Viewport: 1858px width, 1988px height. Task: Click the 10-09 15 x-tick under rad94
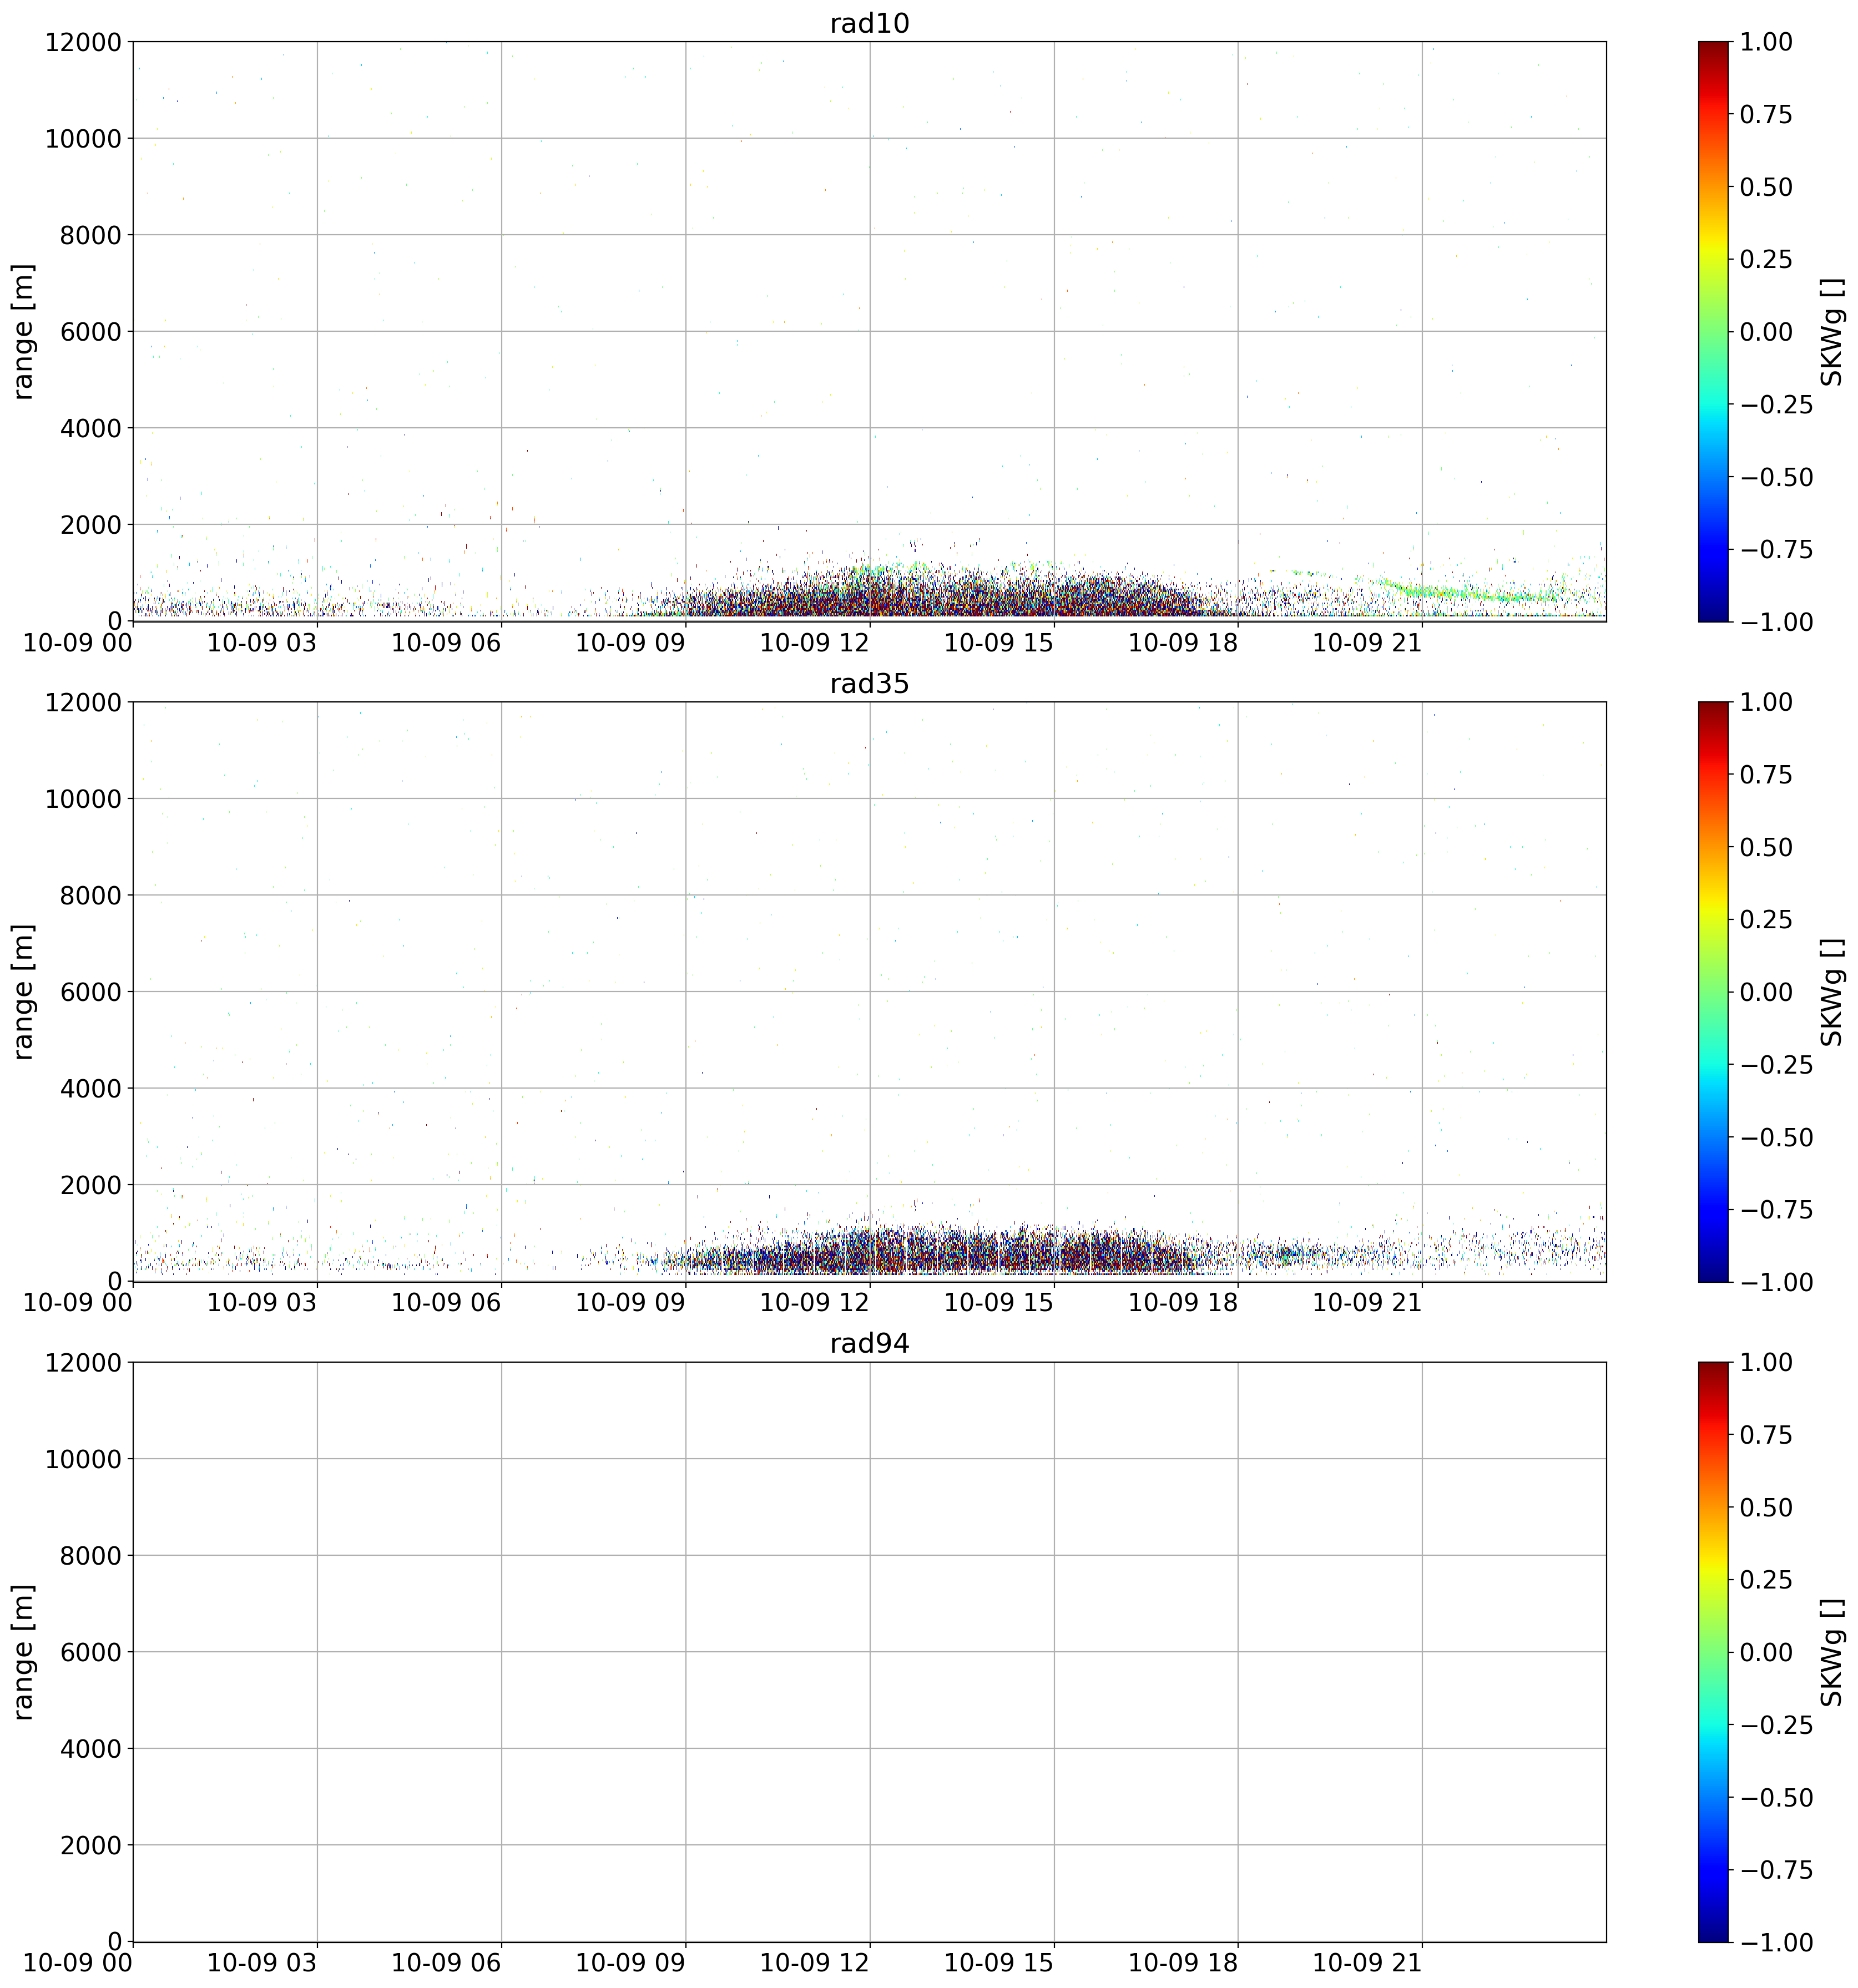(998, 1963)
